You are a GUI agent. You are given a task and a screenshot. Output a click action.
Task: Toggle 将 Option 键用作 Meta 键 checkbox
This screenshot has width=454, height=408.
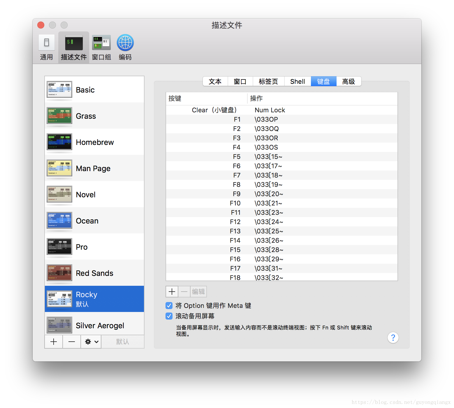pos(169,306)
